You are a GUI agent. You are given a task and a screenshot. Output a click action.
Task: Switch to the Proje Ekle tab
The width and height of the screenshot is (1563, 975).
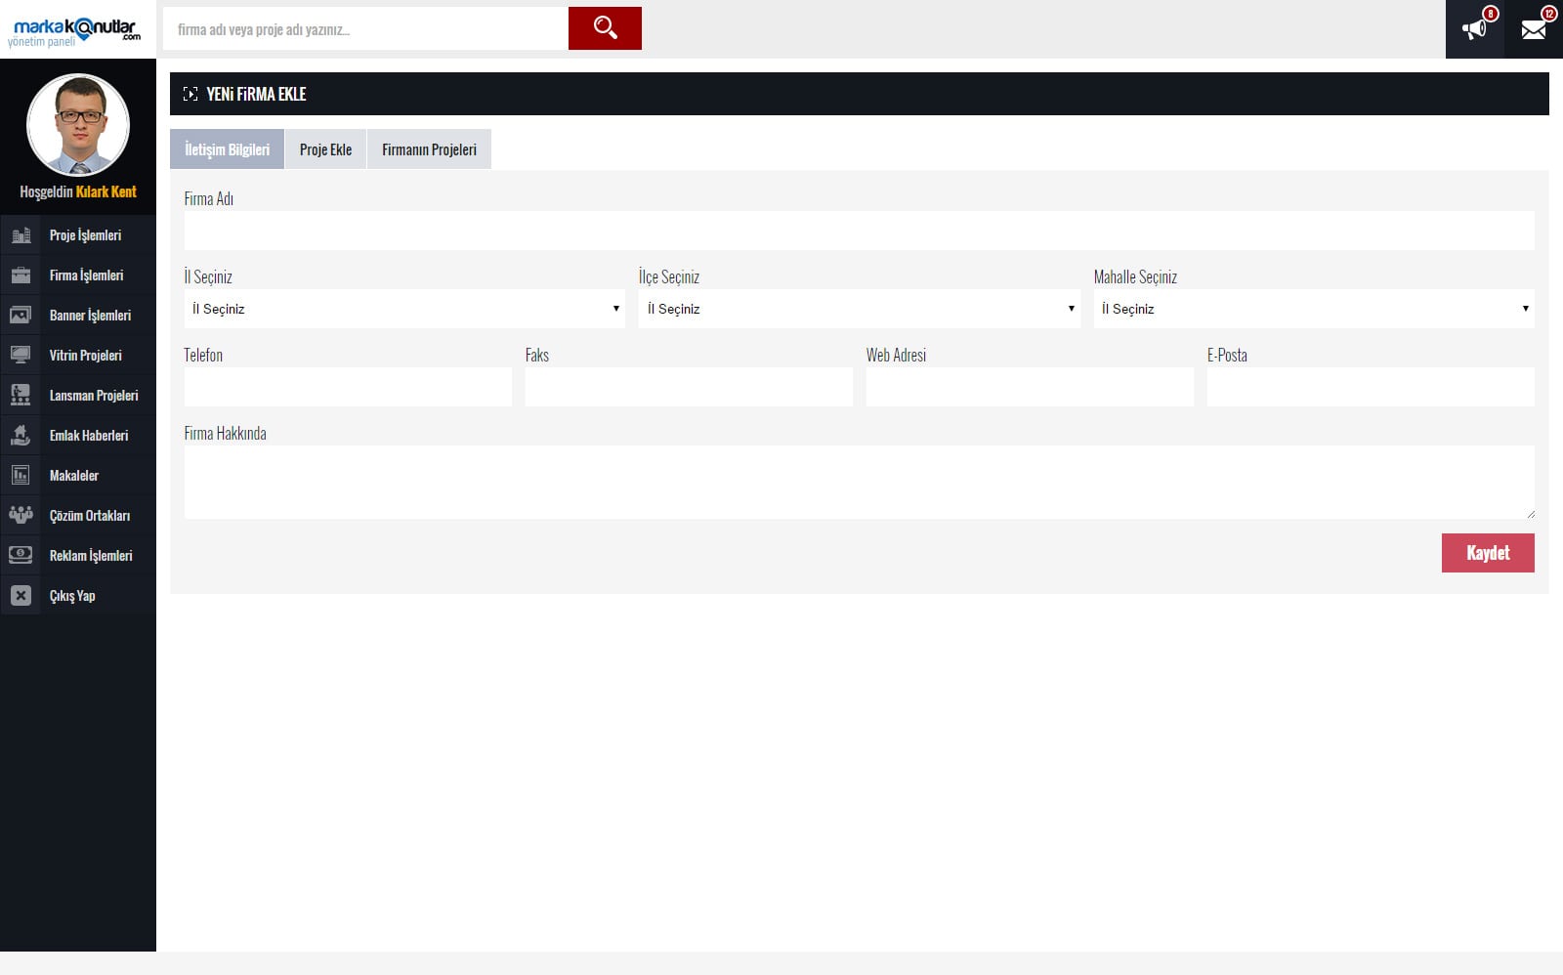click(x=325, y=149)
